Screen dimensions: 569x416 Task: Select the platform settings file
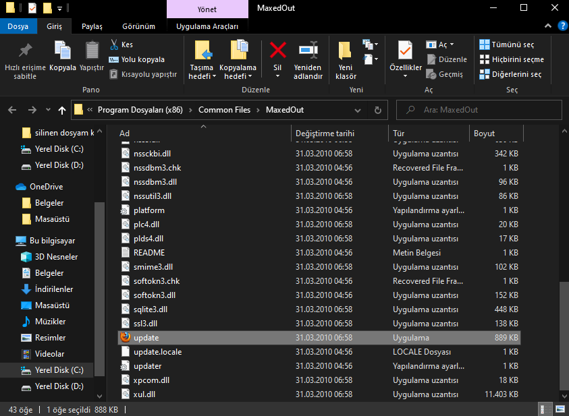(x=319, y=210)
